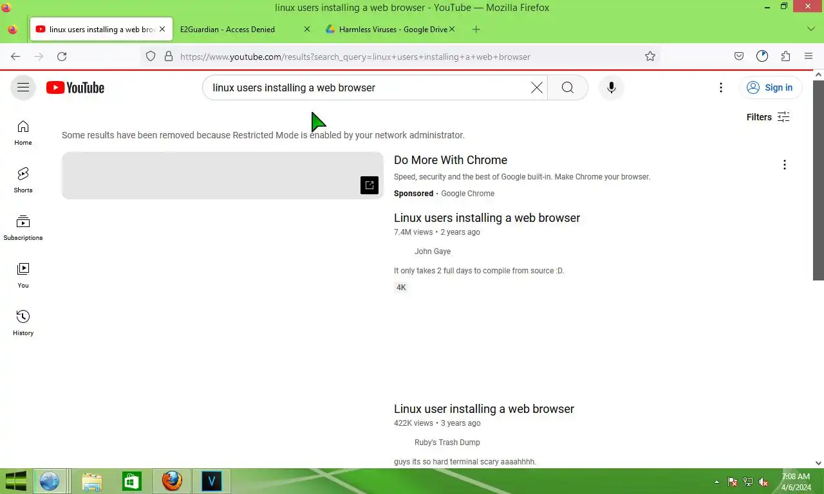Open Shorts in sidebar

click(23, 181)
